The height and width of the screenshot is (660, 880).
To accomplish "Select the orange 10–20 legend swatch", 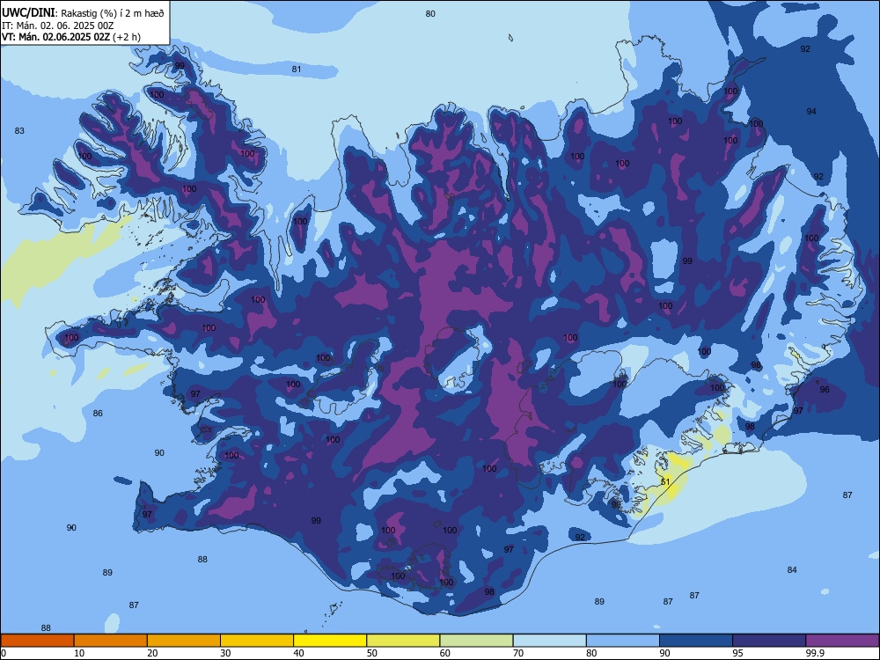I will click(111, 641).
